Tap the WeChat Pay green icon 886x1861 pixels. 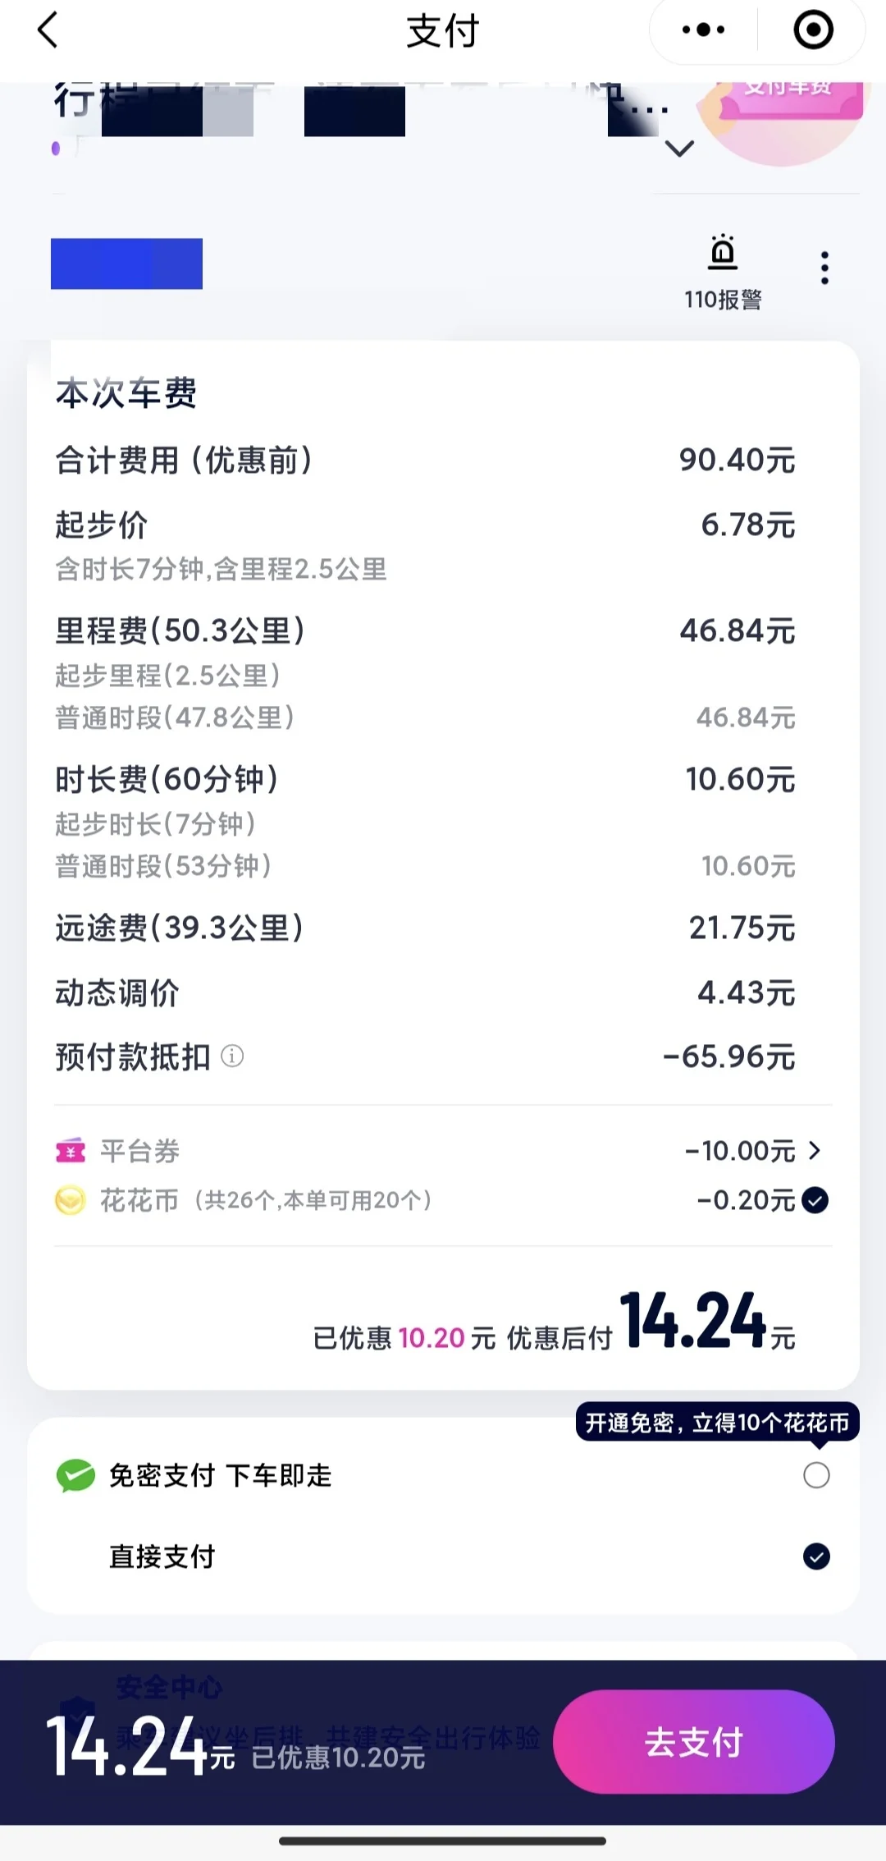75,1475
